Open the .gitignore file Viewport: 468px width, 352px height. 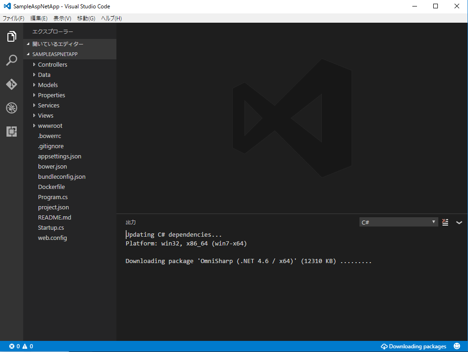(51, 146)
